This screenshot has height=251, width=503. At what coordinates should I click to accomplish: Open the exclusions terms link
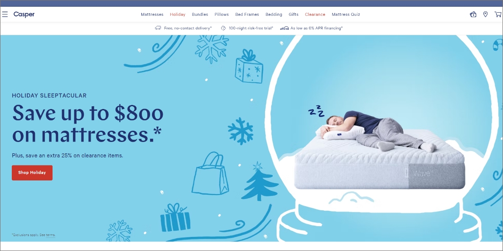(x=50, y=235)
